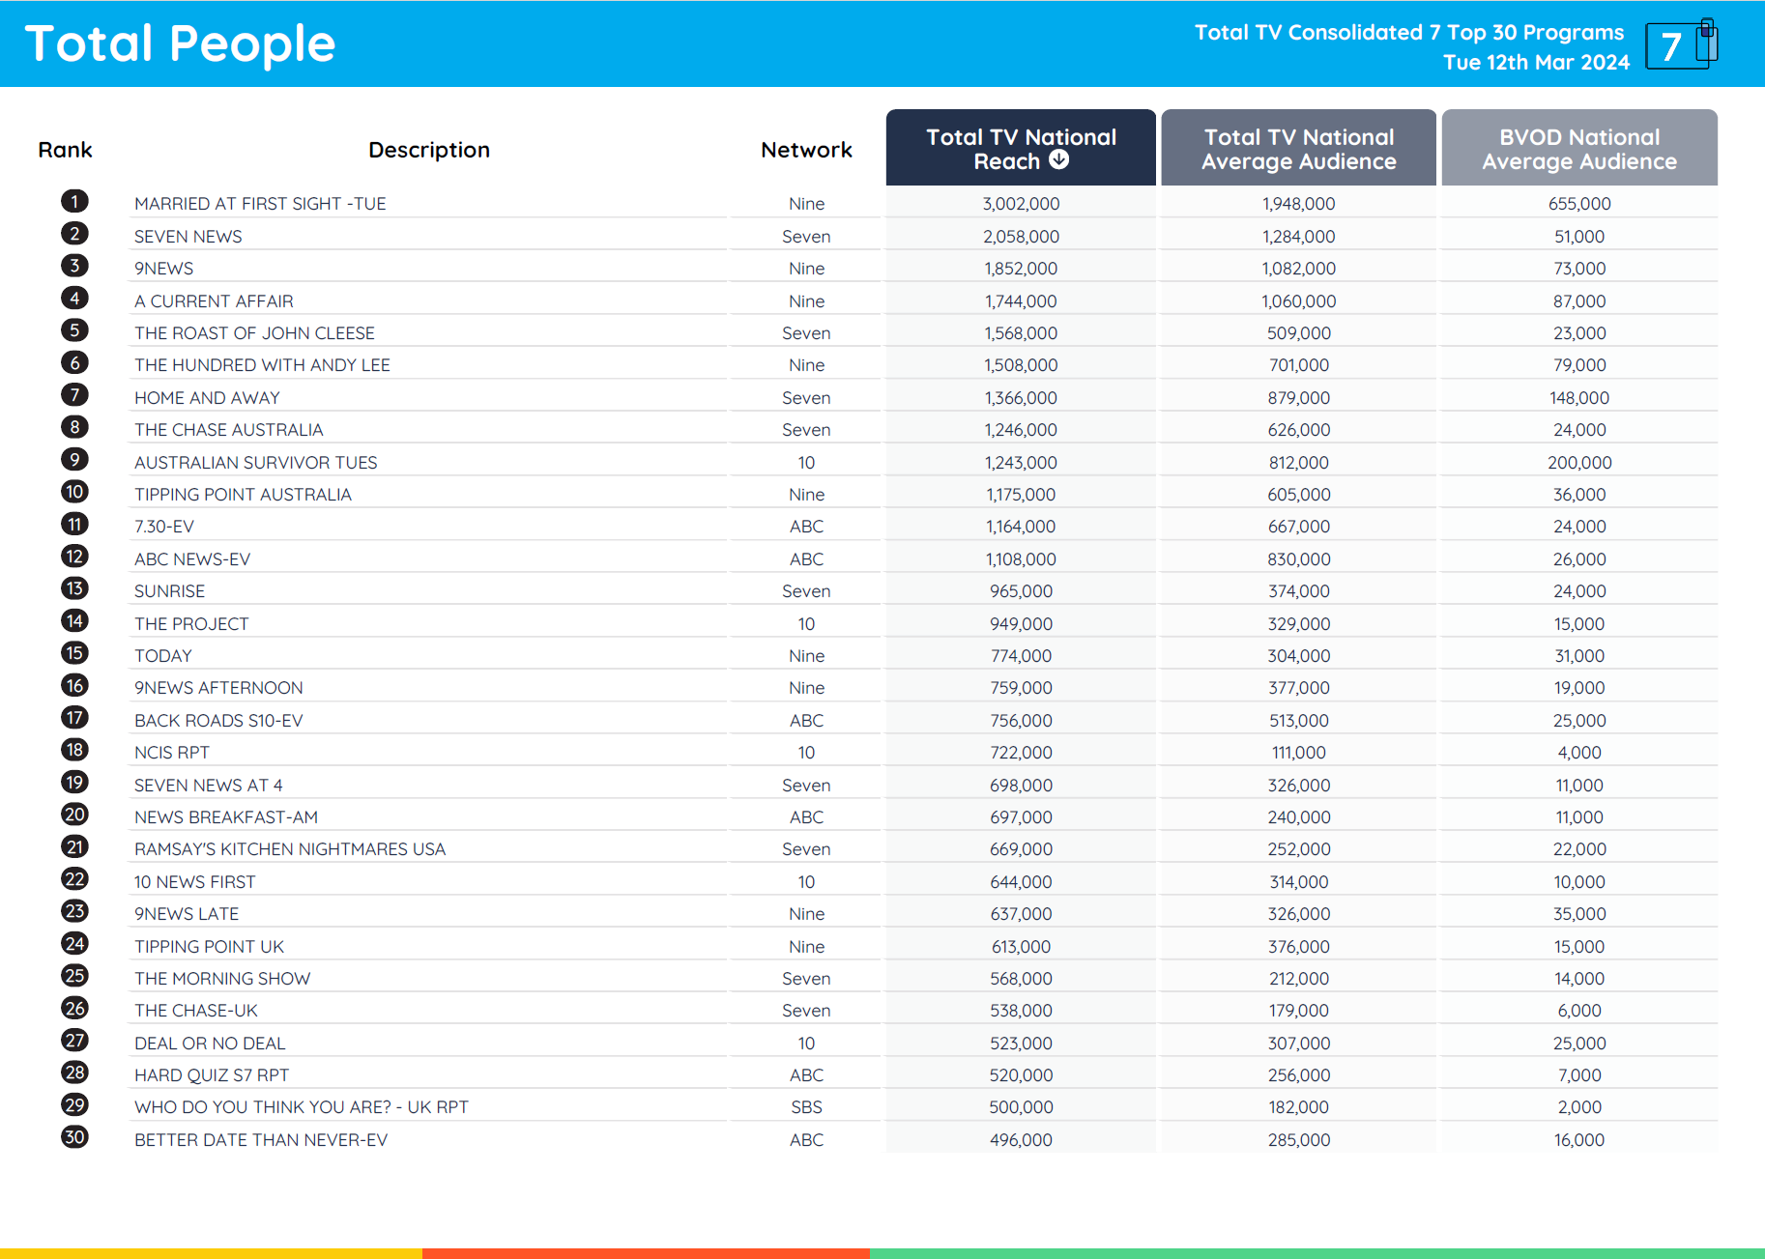Click the Description column heading
This screenshot has height=1259, width=1765.
(429, 150)
